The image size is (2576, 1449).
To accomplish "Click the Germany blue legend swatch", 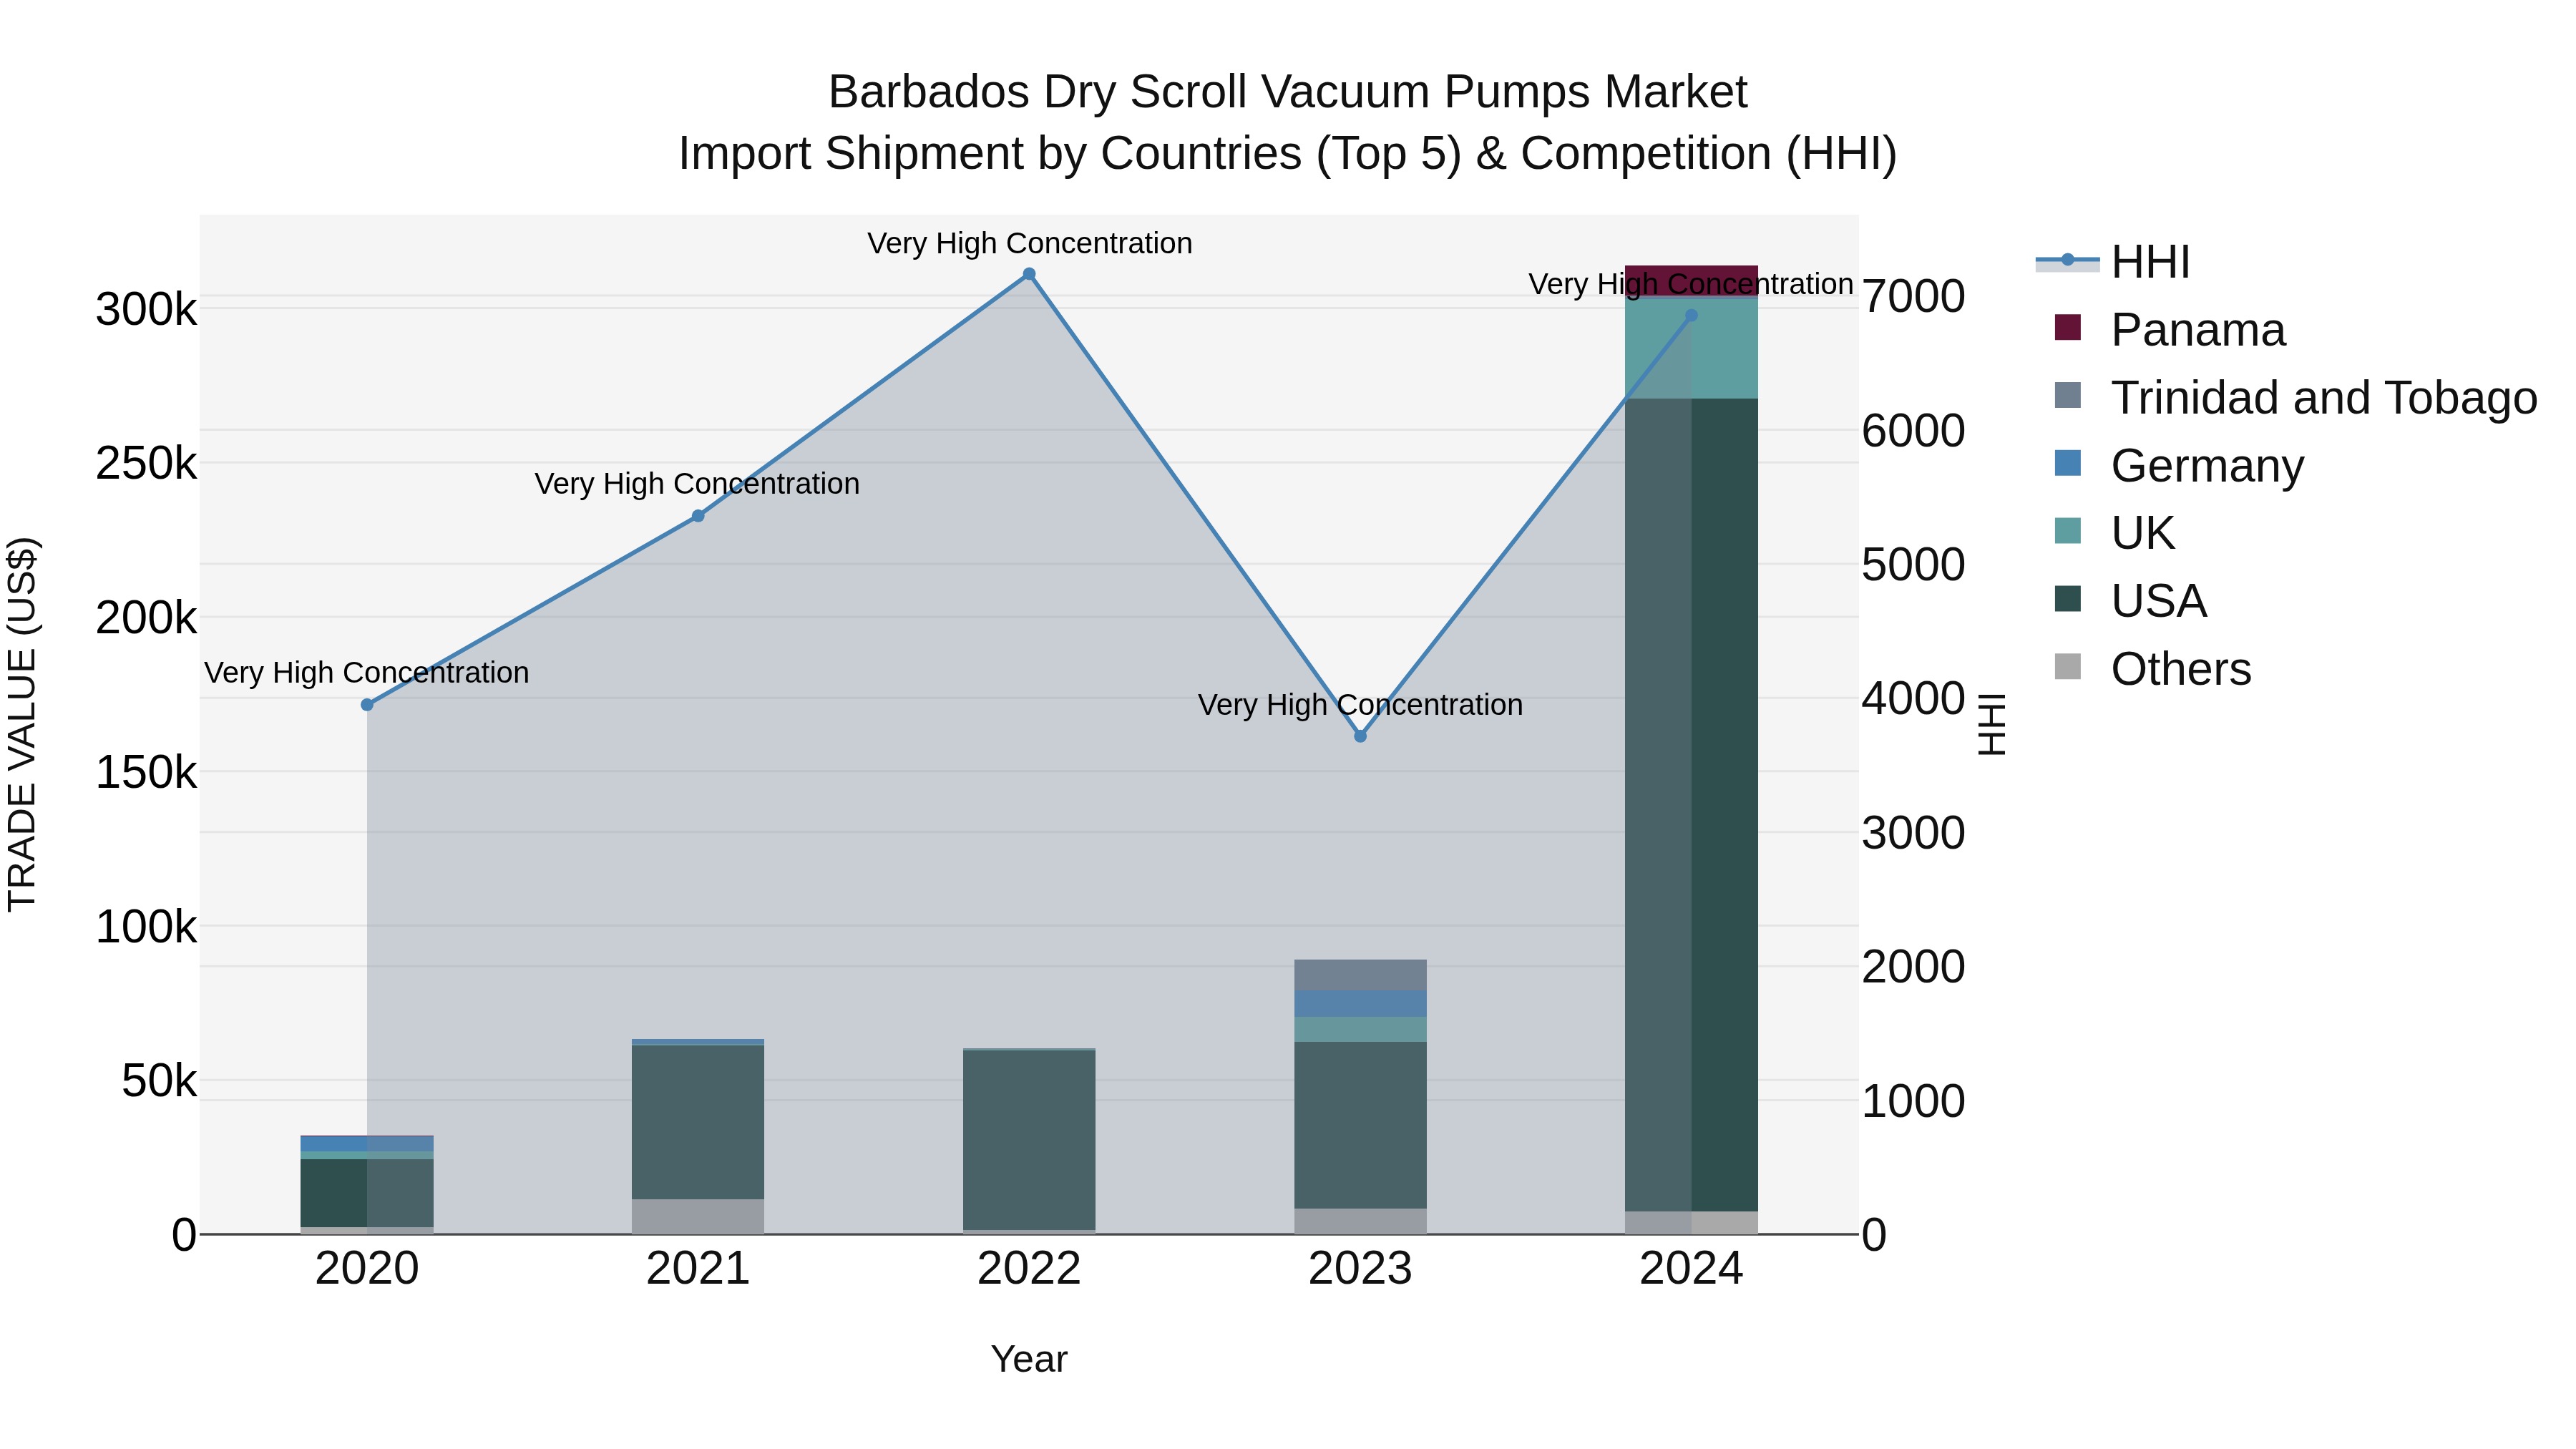I will [x=2067, y=463].
